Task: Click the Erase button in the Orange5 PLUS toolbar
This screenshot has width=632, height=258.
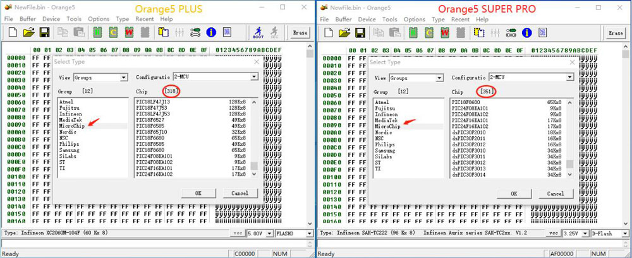Action: [x=300, y=33]
